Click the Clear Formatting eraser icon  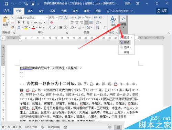click(52, 22)
